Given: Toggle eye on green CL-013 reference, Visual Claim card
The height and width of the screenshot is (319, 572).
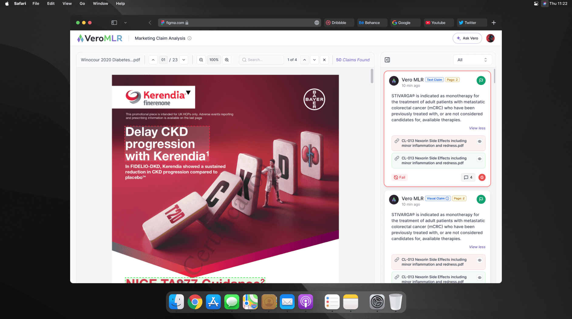Looking at the screenshot, I should [x=480, y=278].
